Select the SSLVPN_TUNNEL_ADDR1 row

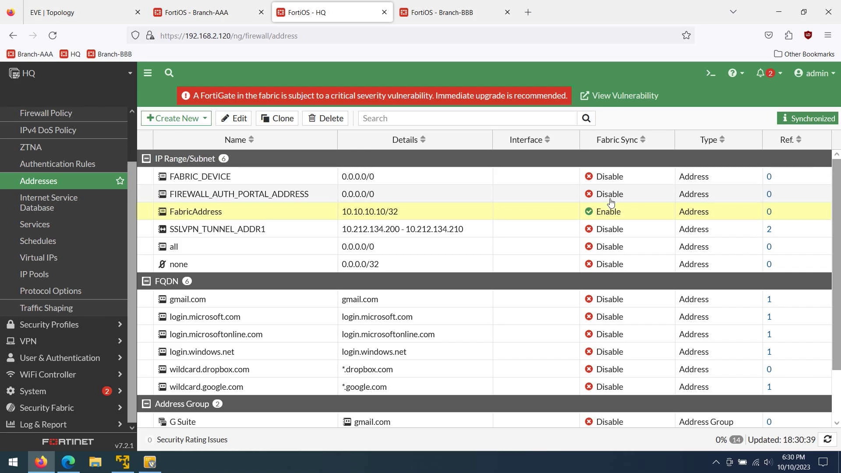(484, 229)
